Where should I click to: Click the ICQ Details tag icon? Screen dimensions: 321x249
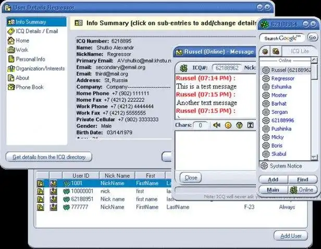(x=11, y=31)
